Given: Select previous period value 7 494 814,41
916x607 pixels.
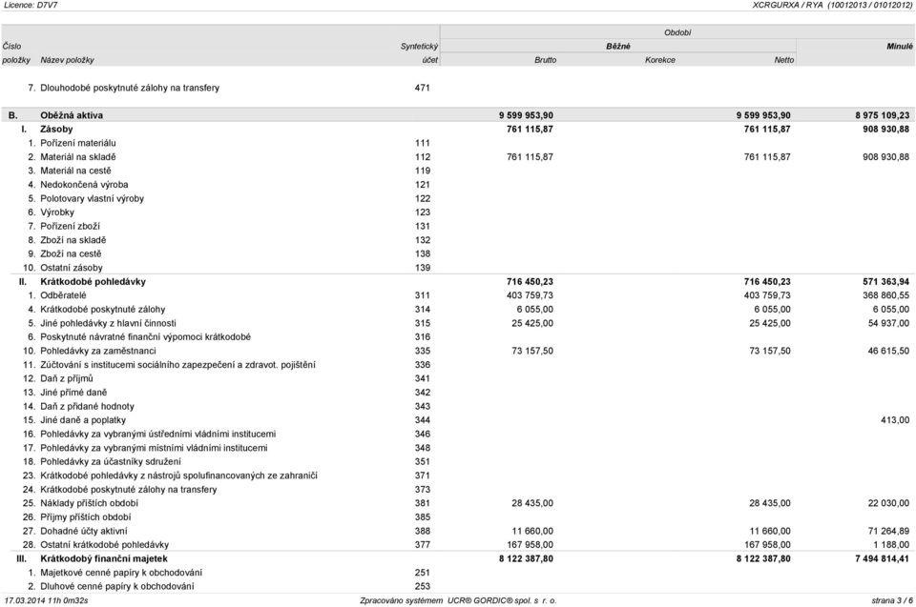Looking at the screenshot, I should click(x=882, y=558).
